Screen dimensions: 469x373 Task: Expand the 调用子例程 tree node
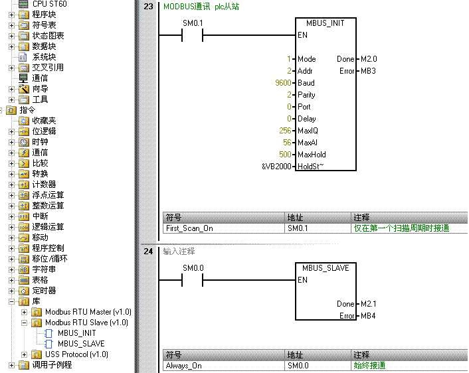point(11,365)
